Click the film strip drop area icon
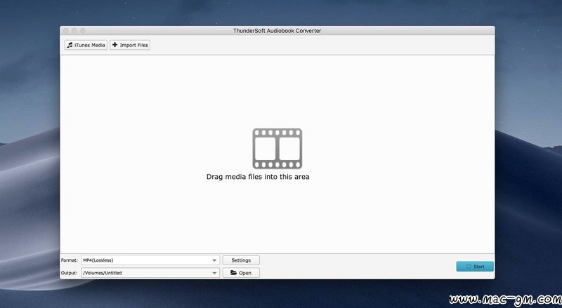The height and width of the screenshot is (308, 562). point(277,149)
